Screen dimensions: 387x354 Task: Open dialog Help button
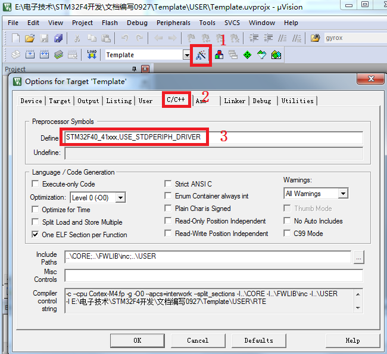coord(352,340)
